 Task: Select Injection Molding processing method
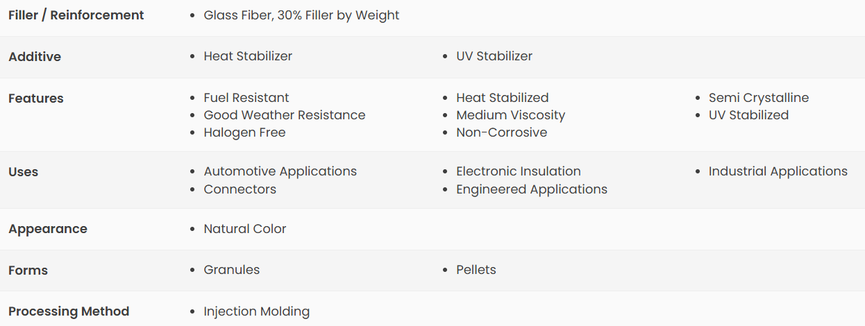tap(257, 311)
